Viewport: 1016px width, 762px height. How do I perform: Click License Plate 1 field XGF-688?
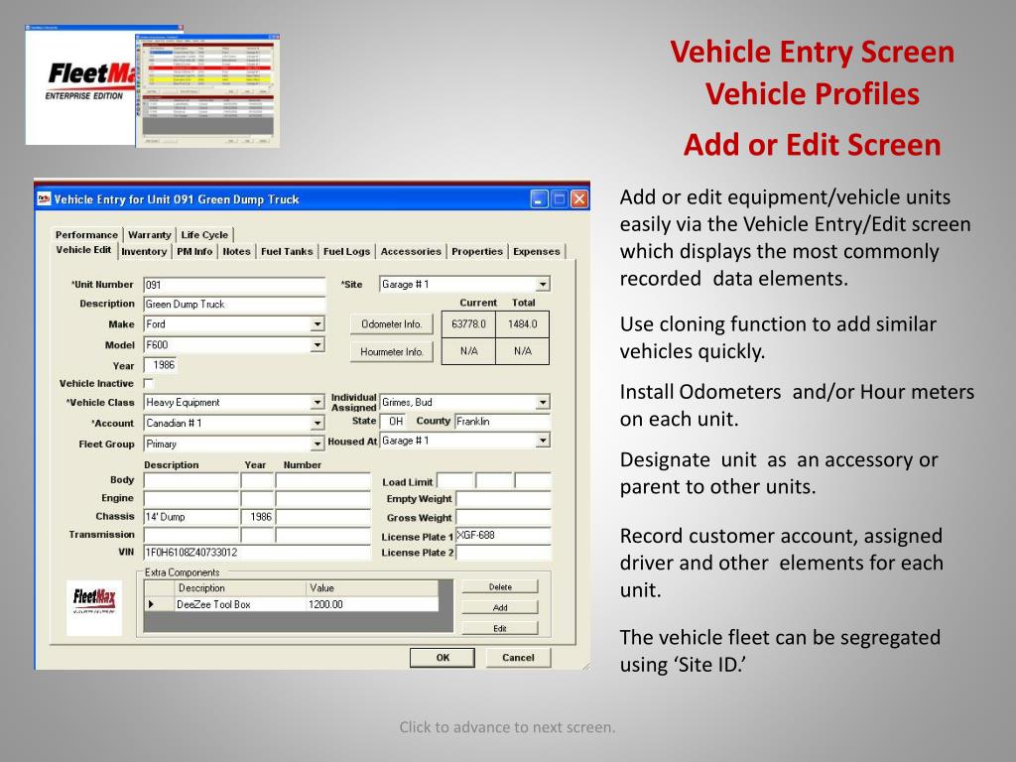coord(503,535)
